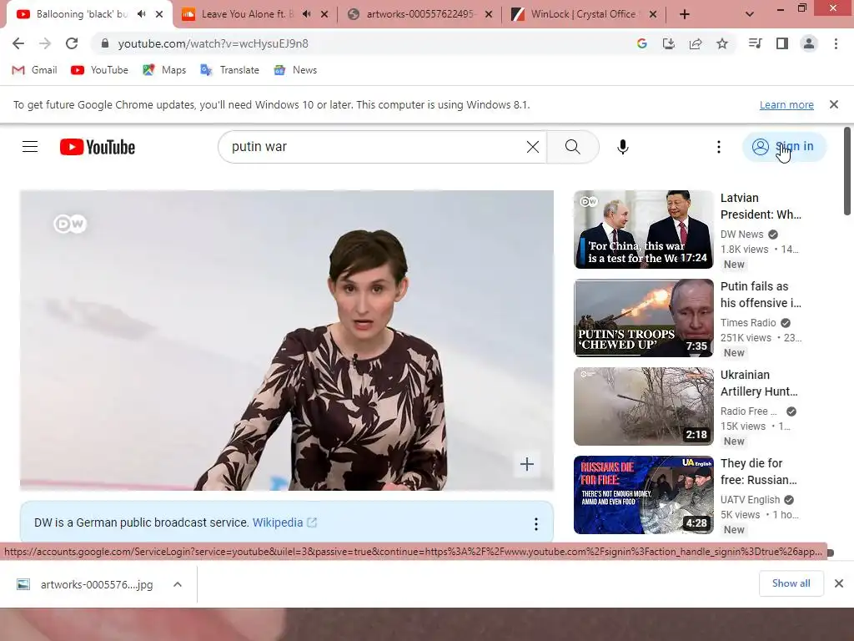The height and width of the screenshot is (641, 854).
Task: Expand options for downloaded artworks jpg
Action: point(177,584)
